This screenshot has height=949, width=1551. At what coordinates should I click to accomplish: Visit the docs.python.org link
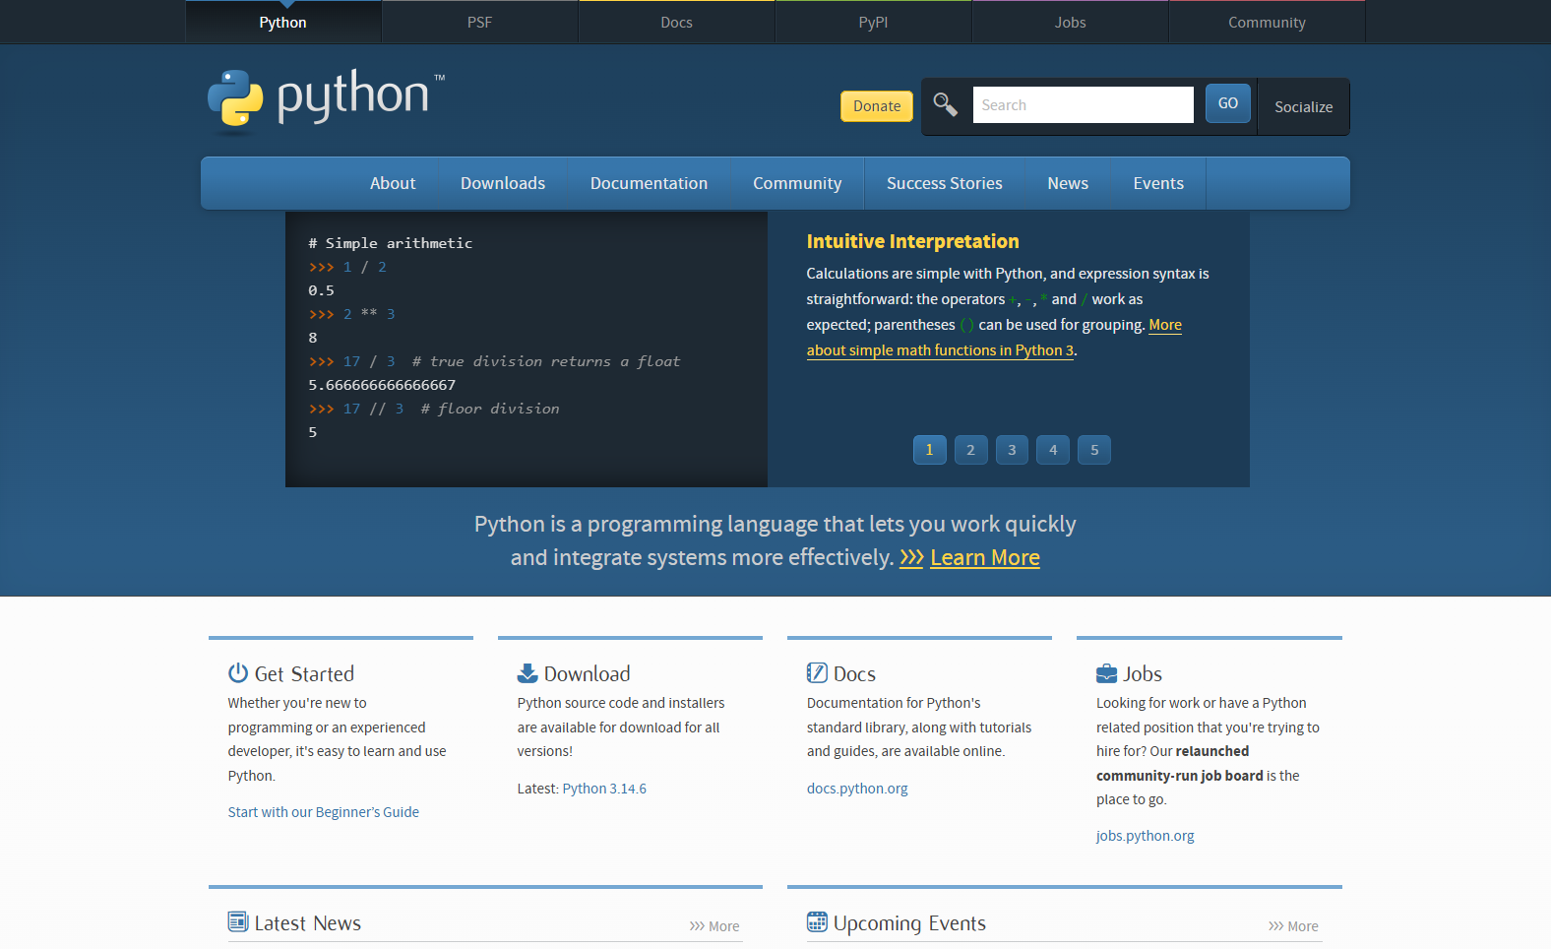point(857,789)
